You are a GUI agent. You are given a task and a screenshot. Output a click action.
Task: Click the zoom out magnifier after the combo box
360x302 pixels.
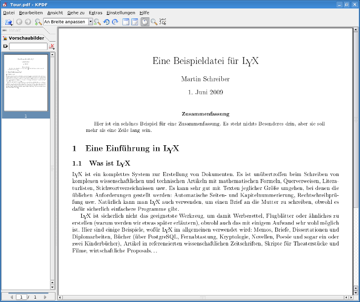[98, 22]
